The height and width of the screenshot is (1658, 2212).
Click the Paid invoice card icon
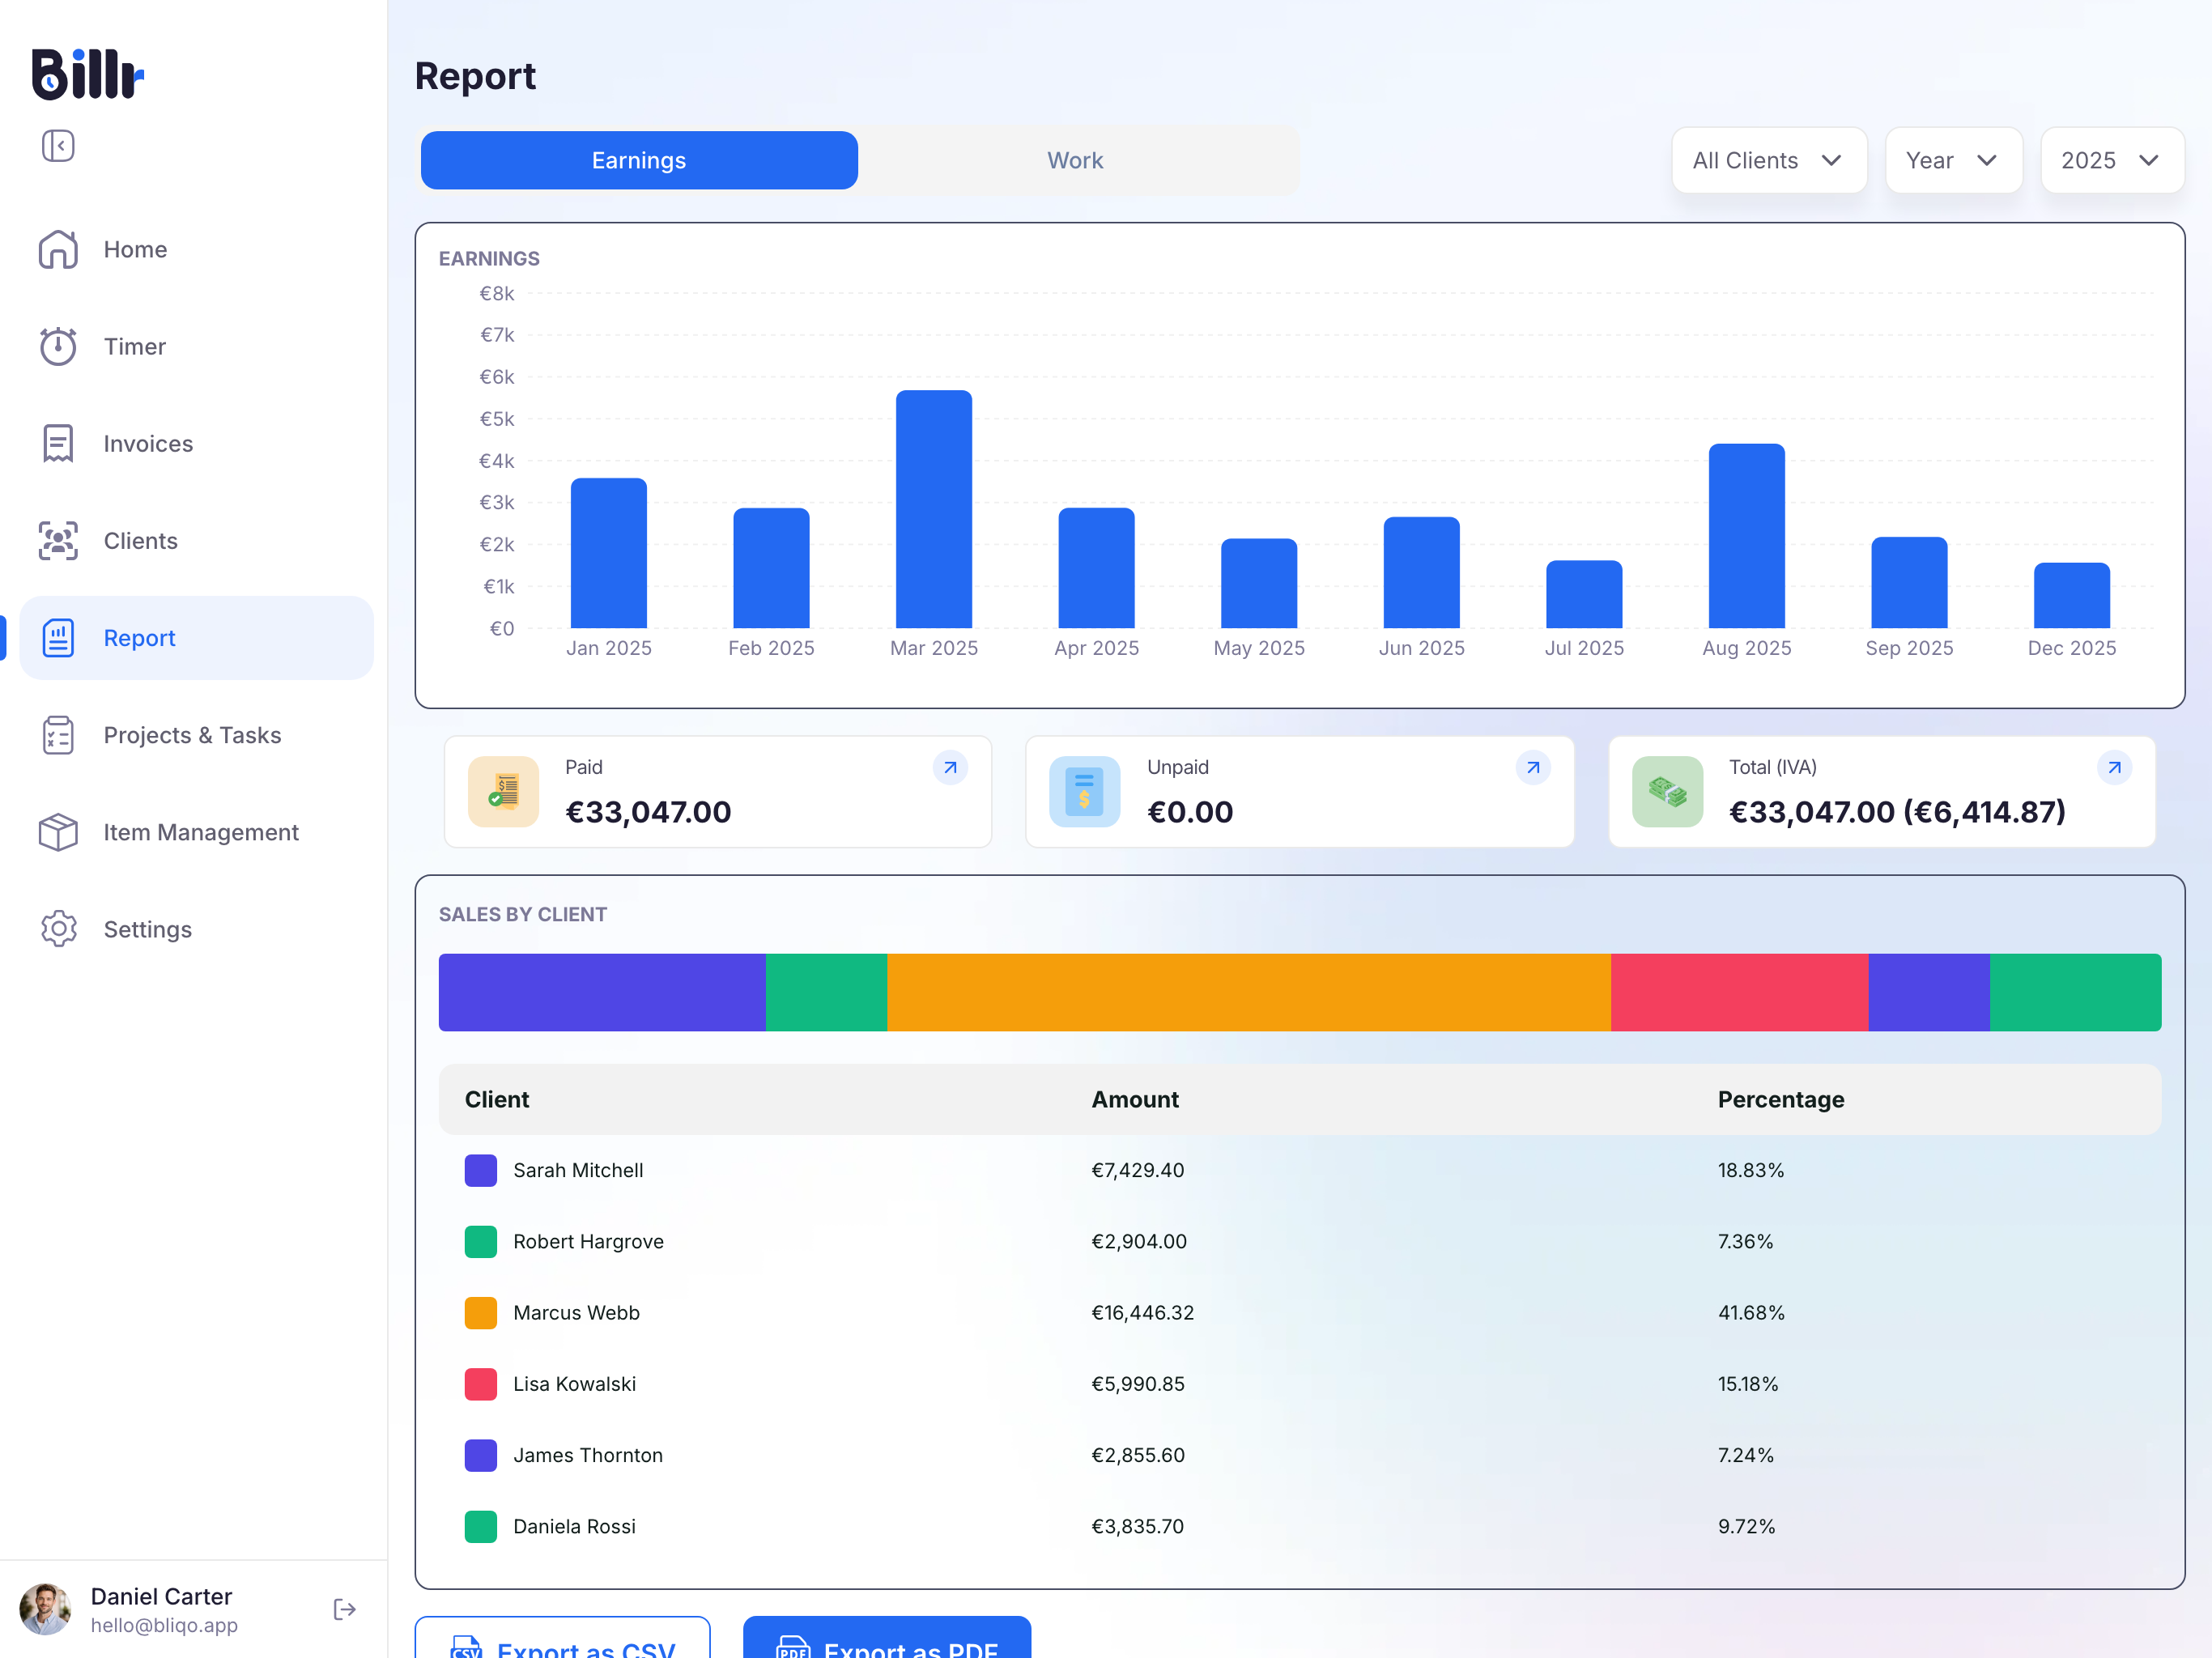[x=503, y=792]
